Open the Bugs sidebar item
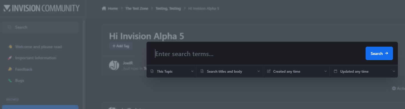The width and height of the screenshot is (405, 109). tap(20, 80)
